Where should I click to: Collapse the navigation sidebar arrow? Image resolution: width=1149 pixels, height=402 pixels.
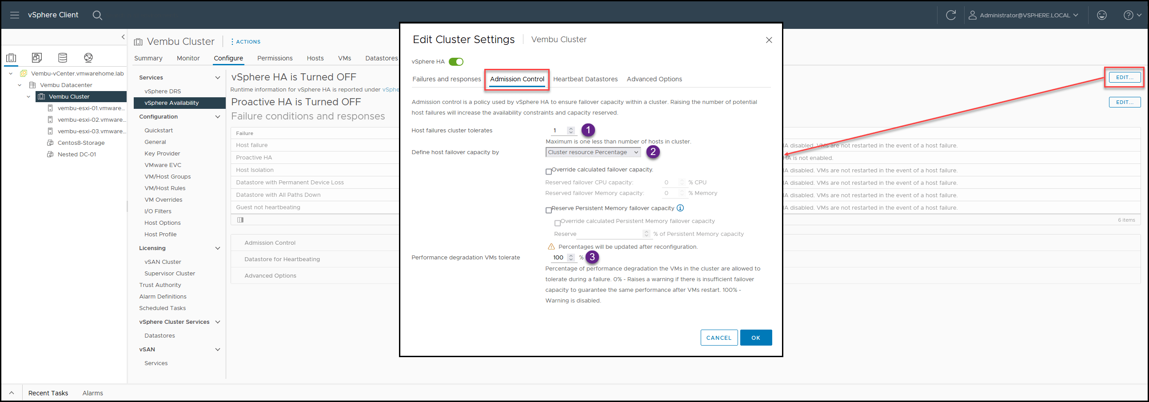(123, 37)
